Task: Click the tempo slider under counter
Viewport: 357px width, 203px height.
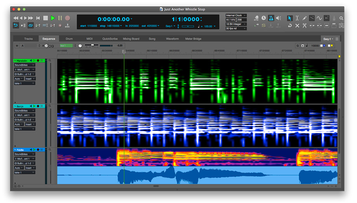Action: 188,26
